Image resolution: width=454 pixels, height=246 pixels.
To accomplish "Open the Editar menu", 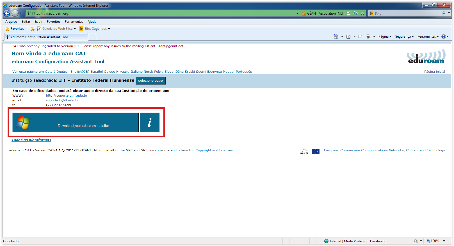I will (26, 22).
